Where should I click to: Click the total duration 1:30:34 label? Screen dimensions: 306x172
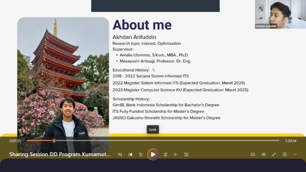click(290, 141)
